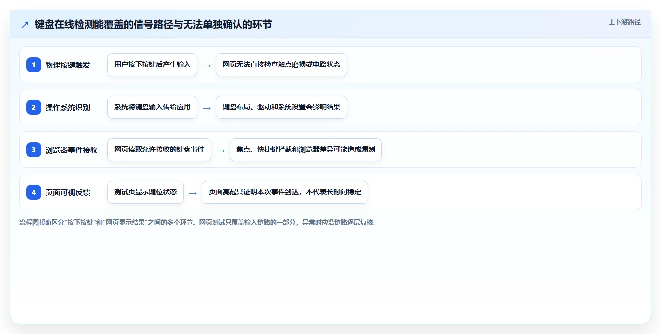The width and height of the screenshot is (661, 334).
Task: Select the 浏览器事件接收 step label
Action: pos(71,150)
